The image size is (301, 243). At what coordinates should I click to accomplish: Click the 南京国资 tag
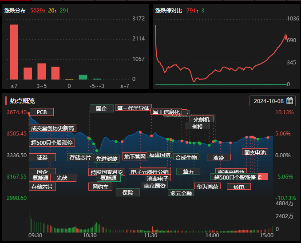(155, 185)
